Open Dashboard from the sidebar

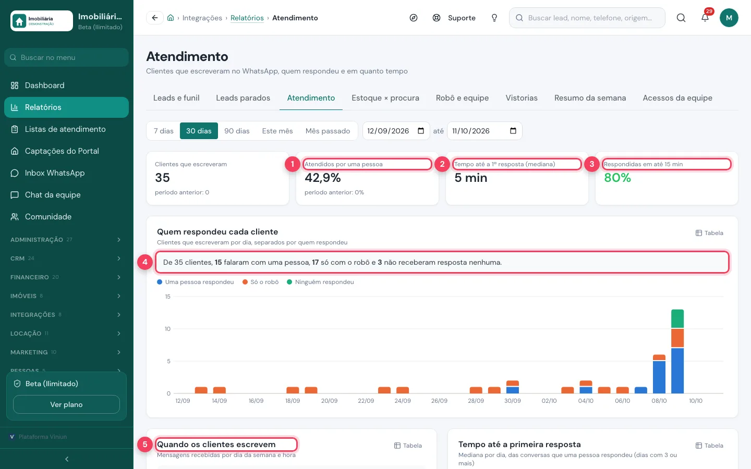tap(66, 85)
